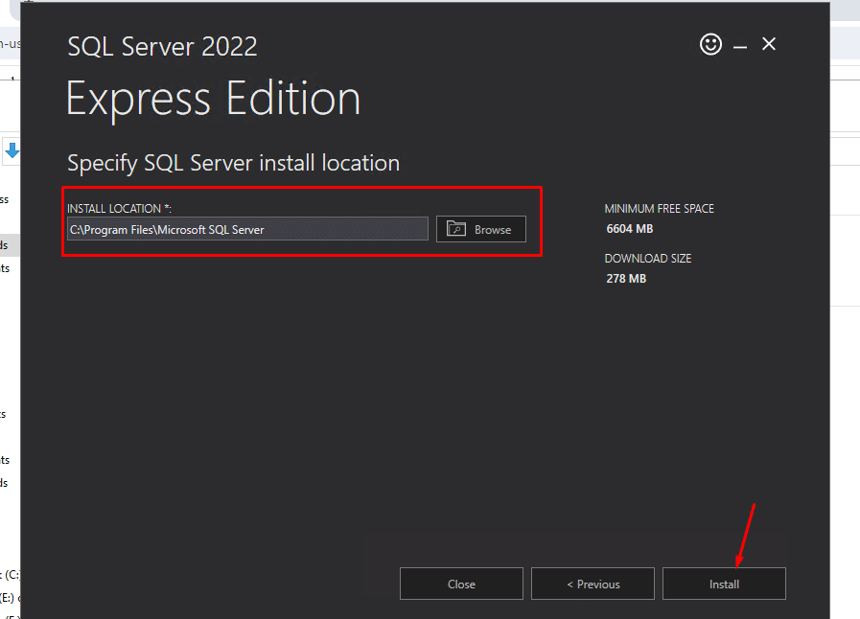Click Specify SQL Server install location heading
Image resolution: width=860 pixels, height=619 pixels.
(233, 163)
